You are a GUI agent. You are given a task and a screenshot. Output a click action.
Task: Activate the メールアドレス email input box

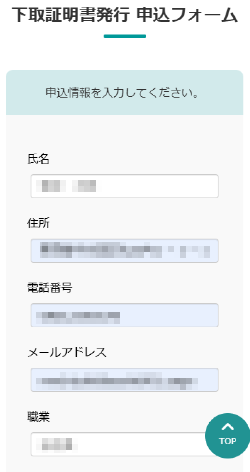(x=125, y=380)
